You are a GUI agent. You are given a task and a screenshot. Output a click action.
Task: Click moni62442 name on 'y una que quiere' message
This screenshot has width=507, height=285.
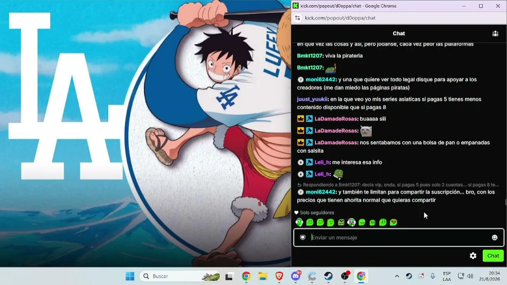[320, 80]
